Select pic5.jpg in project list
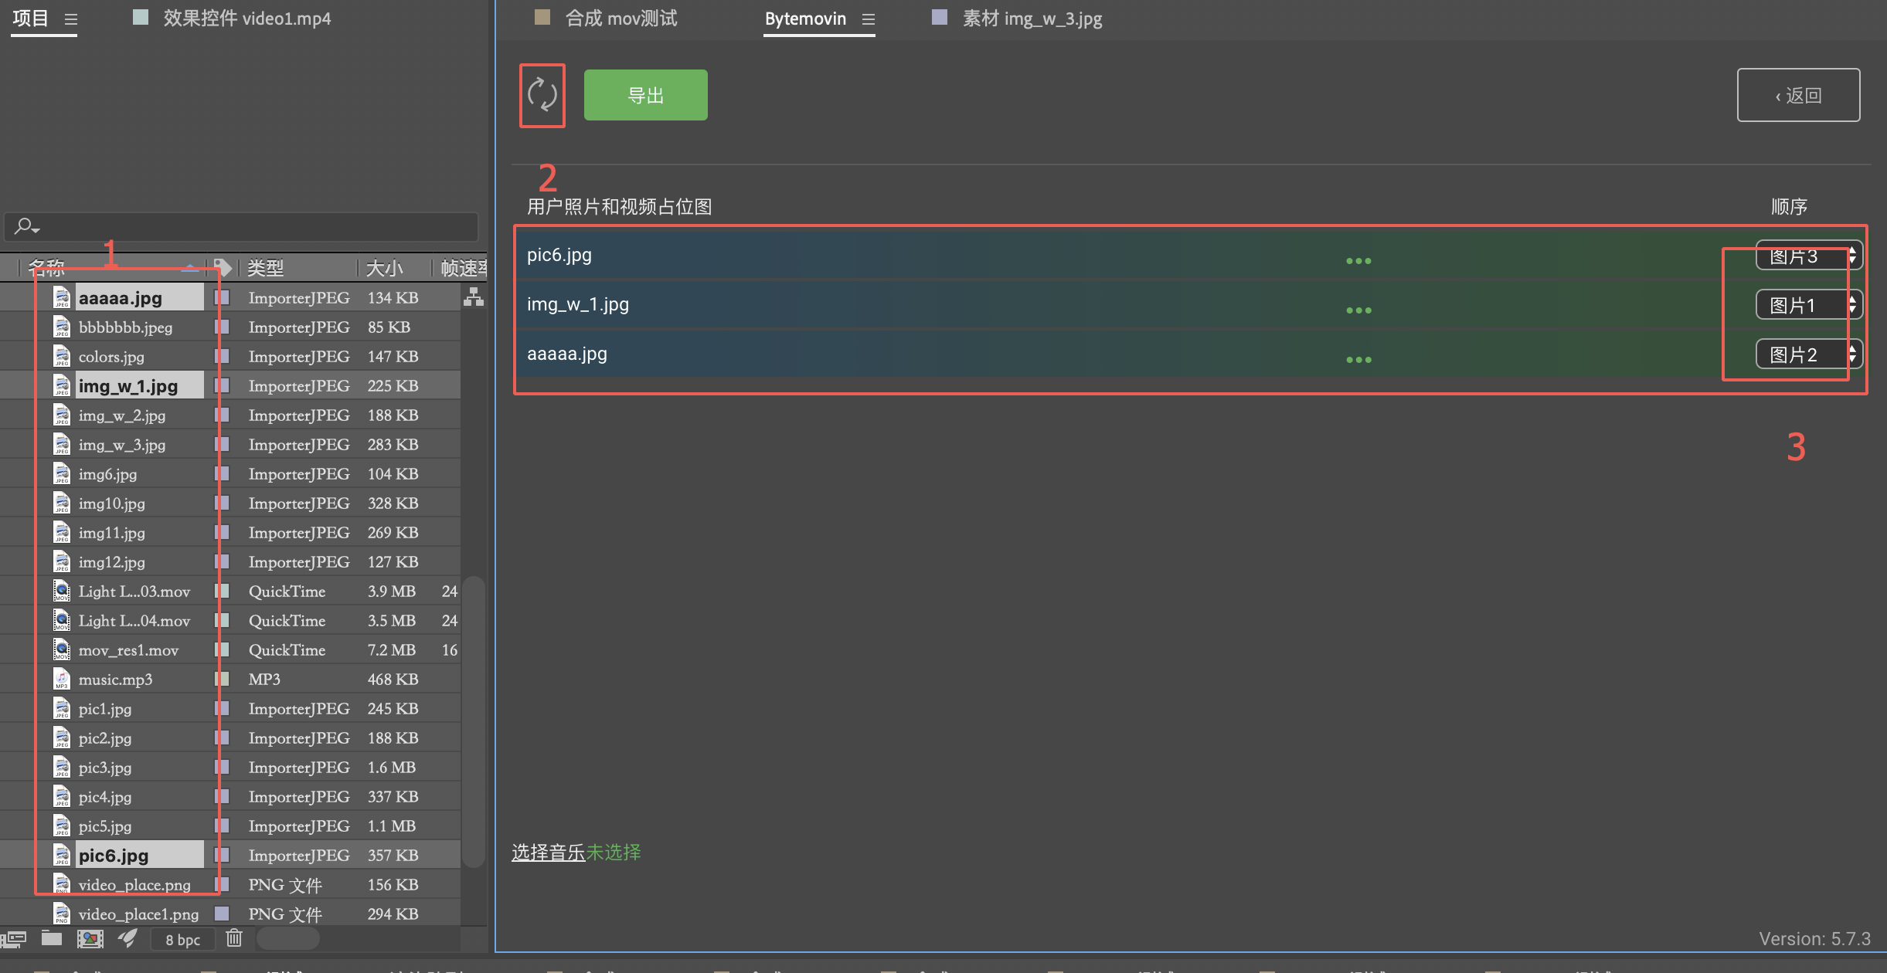This screenshot has width=1887, height=973. pos(105,826)
